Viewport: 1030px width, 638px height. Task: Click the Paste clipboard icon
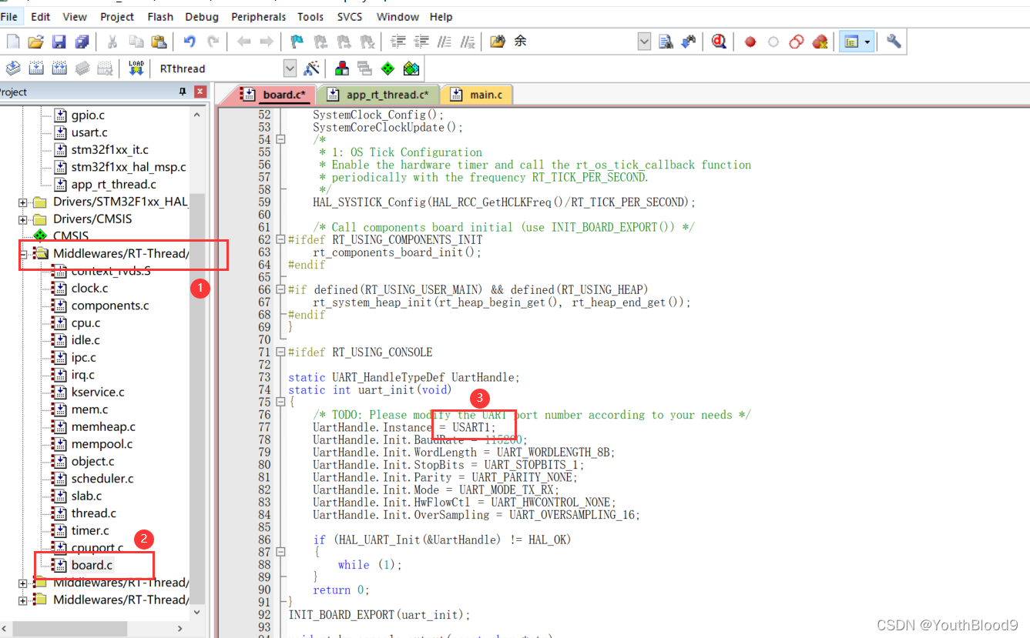pos(159,42)
